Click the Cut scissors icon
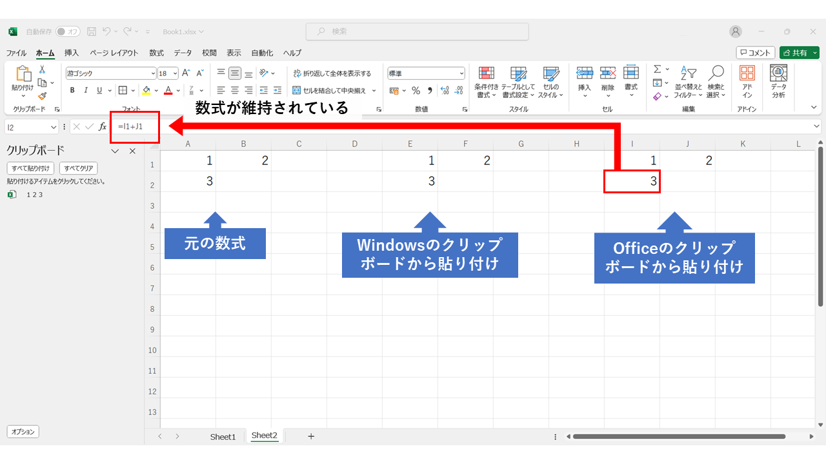The height and width of the screenshot is (464, 826). point(42,70)
